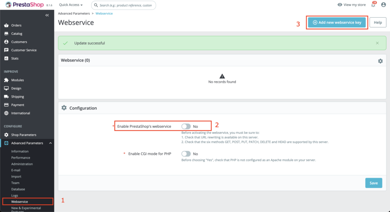Click the Catalog store icon
The image size is (390, 212).
tap(6, 34)
